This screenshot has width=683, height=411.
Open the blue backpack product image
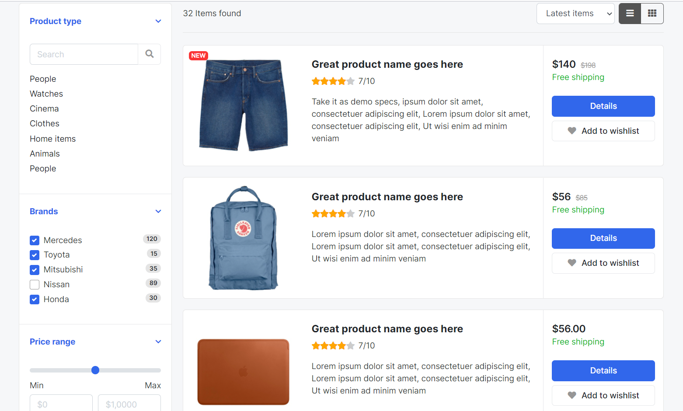[x=243, y=238]
